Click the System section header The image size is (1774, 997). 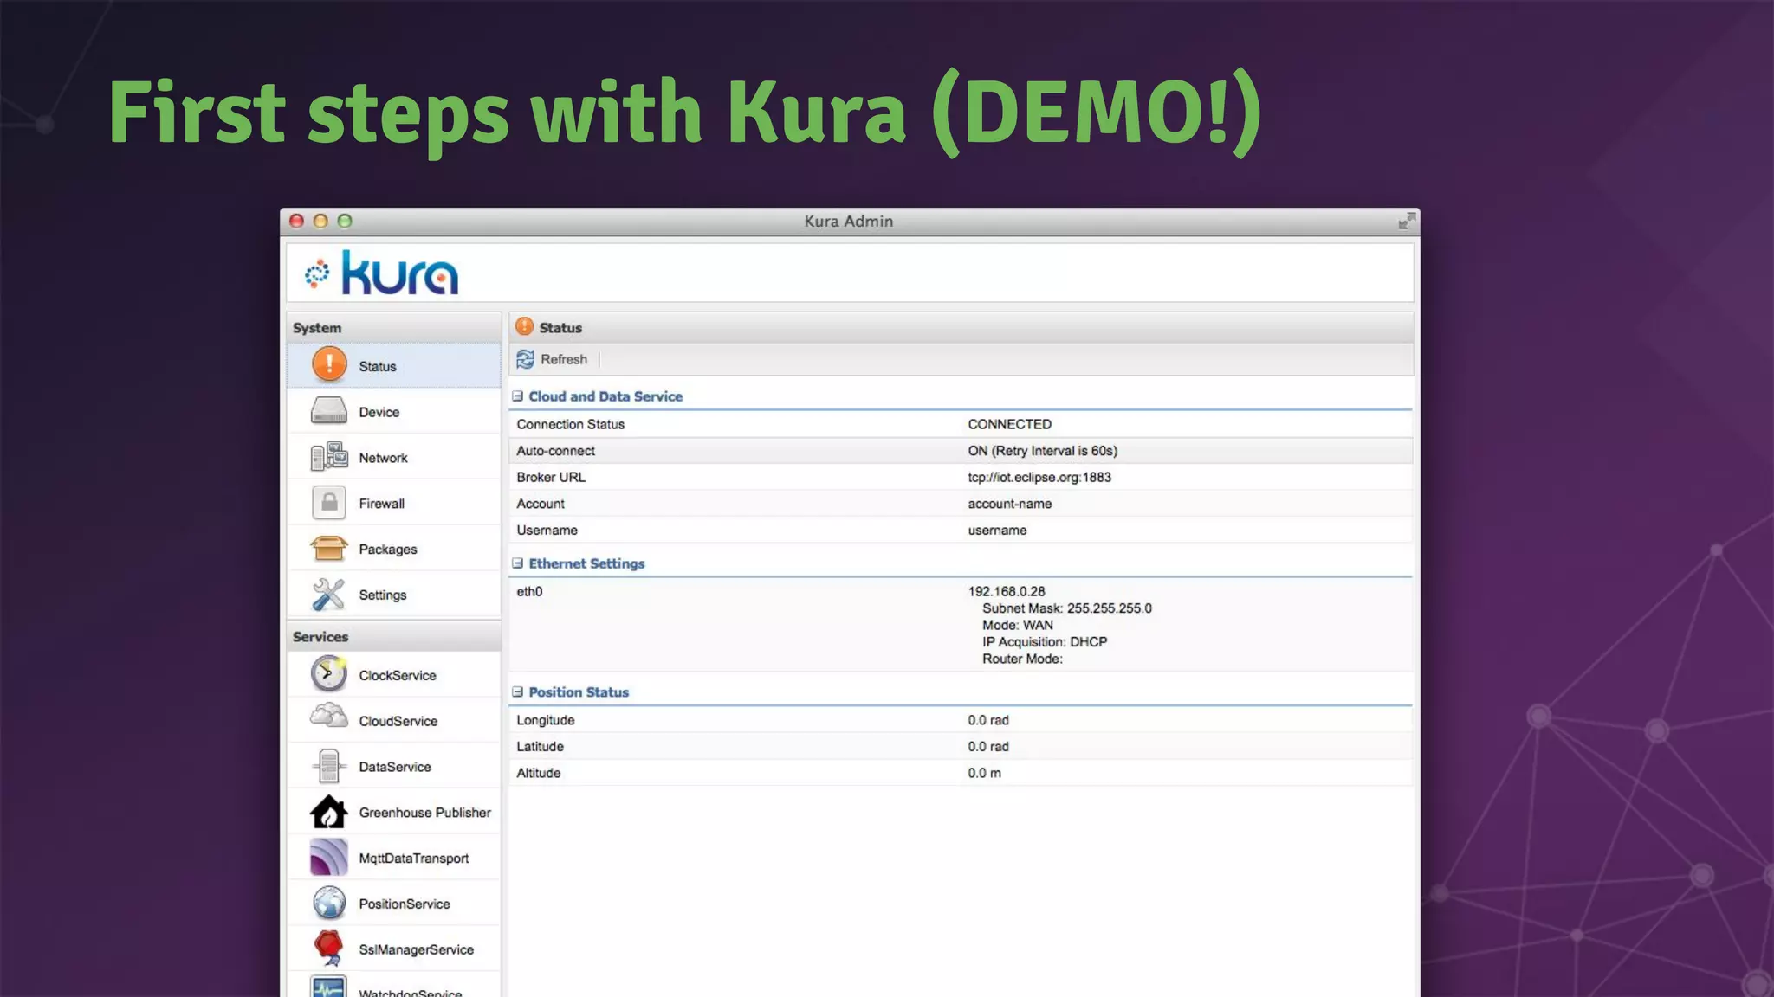(x=394, y=327)
